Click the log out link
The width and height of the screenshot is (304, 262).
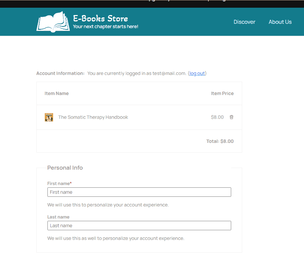[197, 73]
